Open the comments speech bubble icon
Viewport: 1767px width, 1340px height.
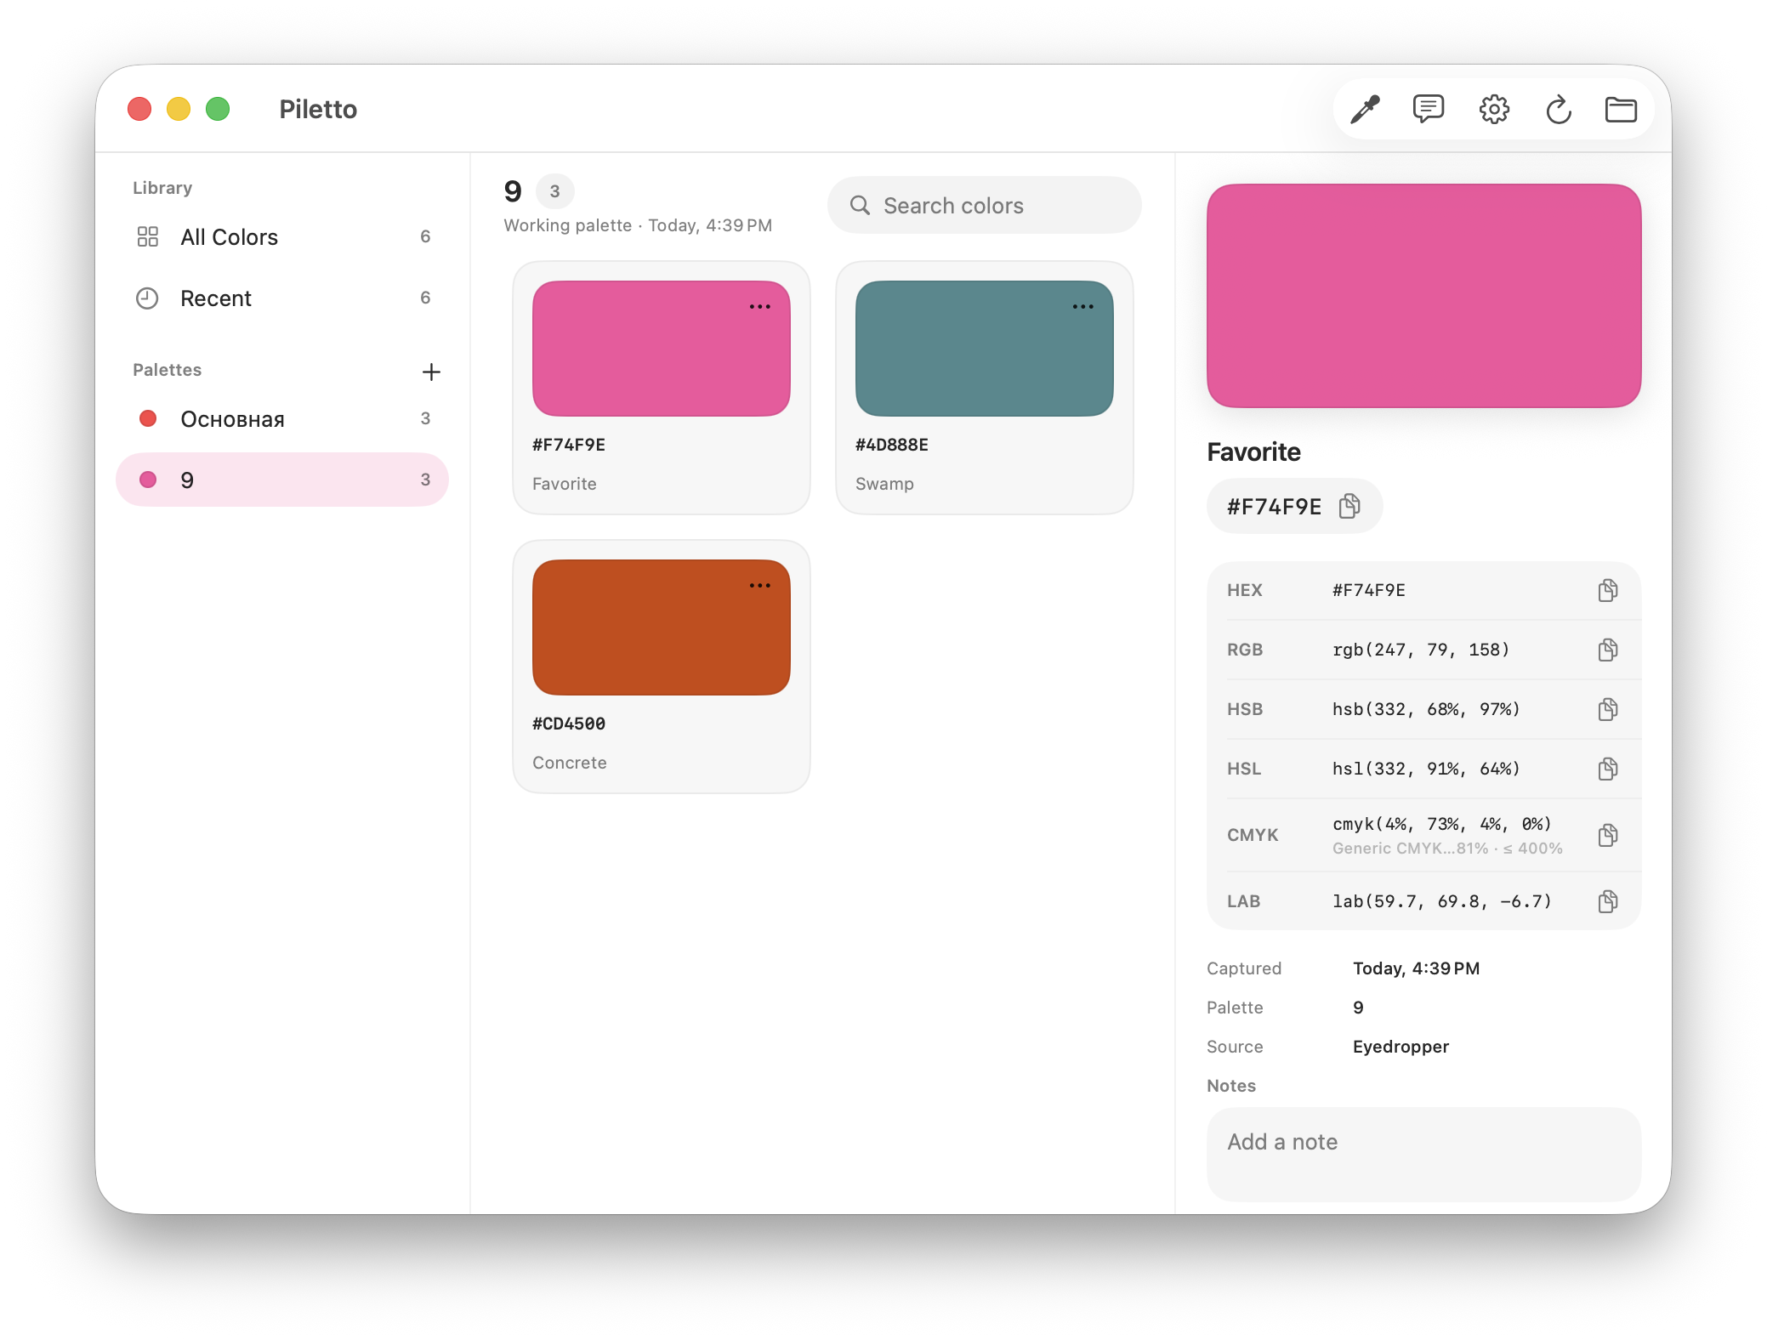point(1429,110)
